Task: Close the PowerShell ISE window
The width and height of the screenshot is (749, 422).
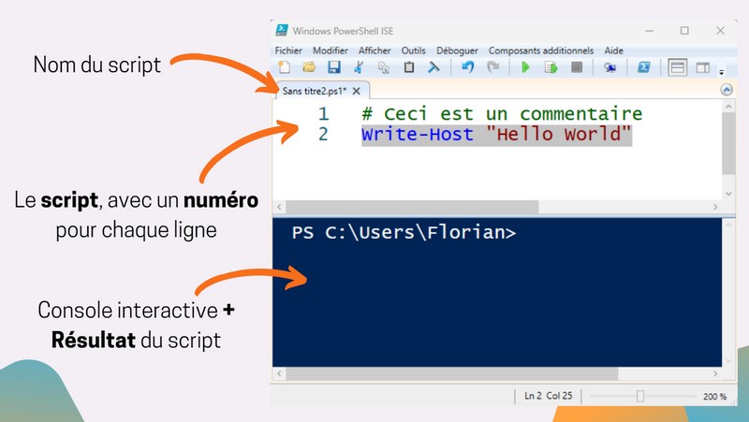Action: [720, 31]
